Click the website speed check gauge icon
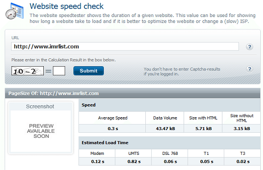Viewport: 263px width, 170px height. click(14, 11)
